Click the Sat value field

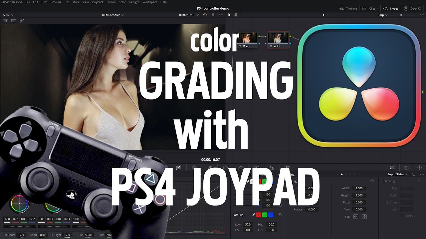(x=89, y=235)
